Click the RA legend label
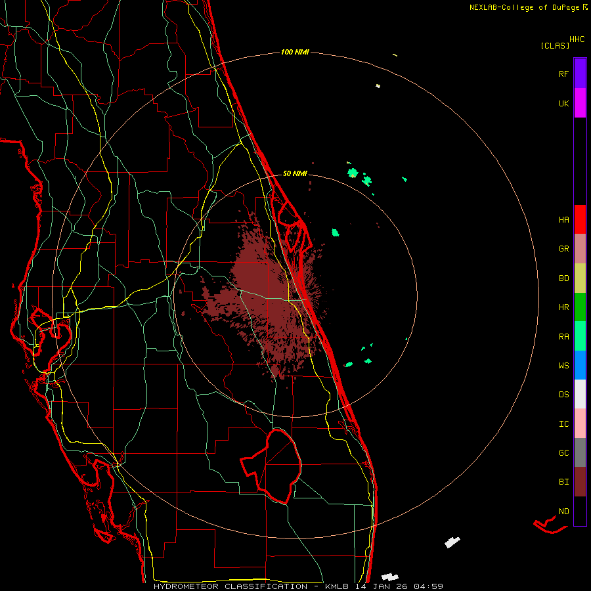This screenshot has height=591, width=591. [x=563, y=337]
